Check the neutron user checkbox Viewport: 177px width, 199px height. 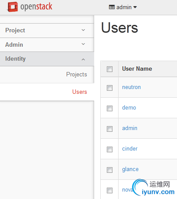pyautogui.click(x=109, y=88)
